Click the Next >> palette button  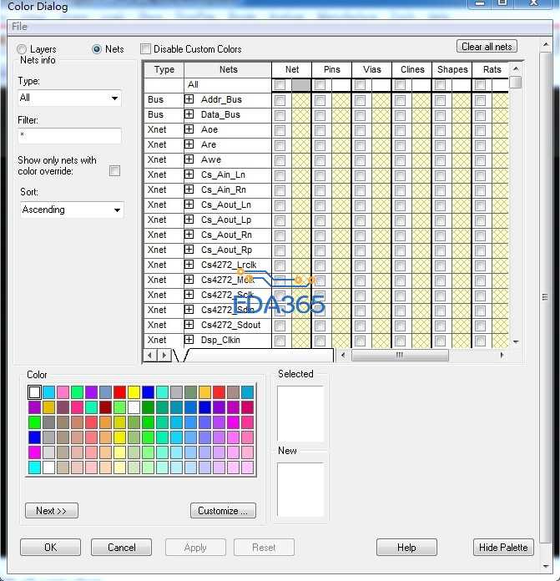(x=52, y=511)
